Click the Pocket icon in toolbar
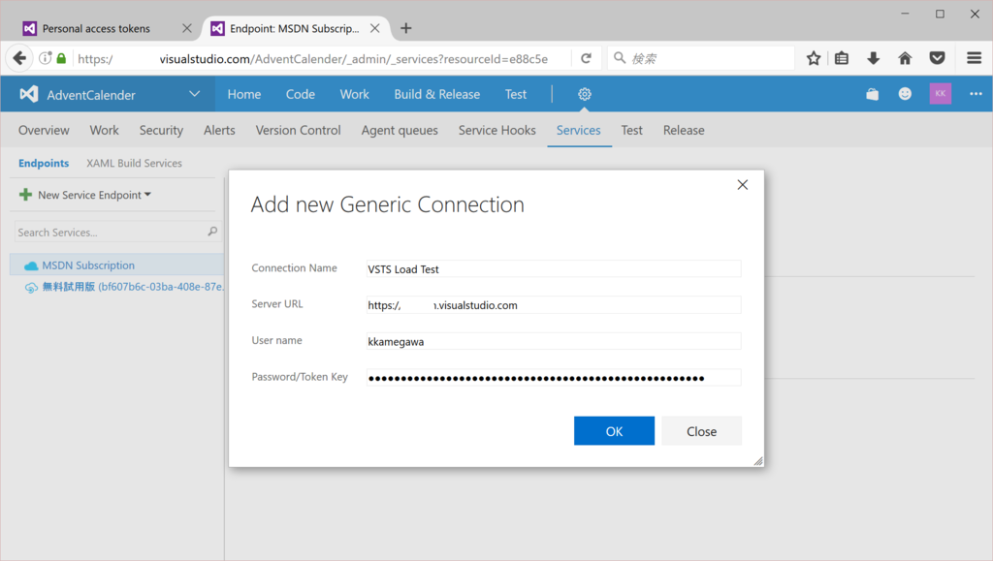Screen dimensions: 993x561 (937, 58)
